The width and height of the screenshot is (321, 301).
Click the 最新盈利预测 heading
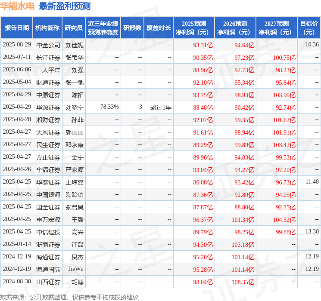(x=65, y=6)
